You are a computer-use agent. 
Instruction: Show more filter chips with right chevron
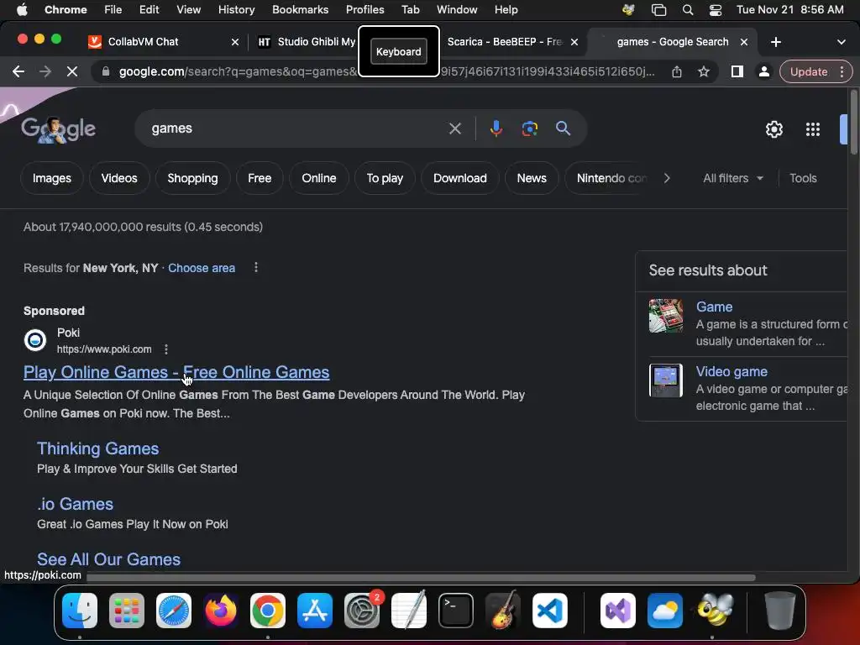666,178
